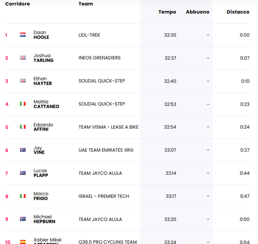The width and height of the screenshot is (258, 244).
Task: Select the Abbuono column header
Action: 198,12
